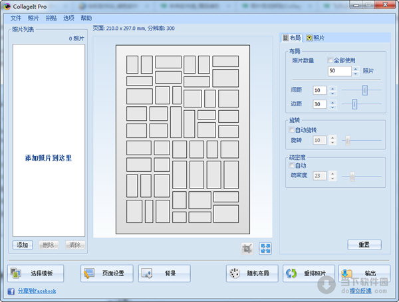Click the 间距 field showing 10
Viewport: 399px width, 302px height.
(319, 90)
